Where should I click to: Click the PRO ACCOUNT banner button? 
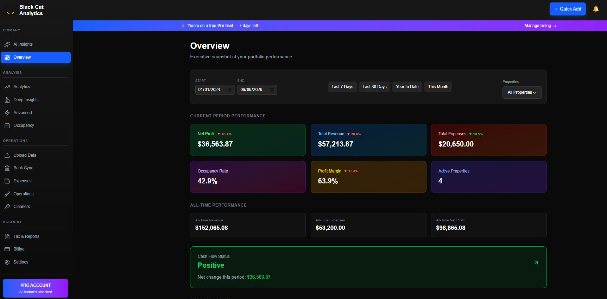36,288
